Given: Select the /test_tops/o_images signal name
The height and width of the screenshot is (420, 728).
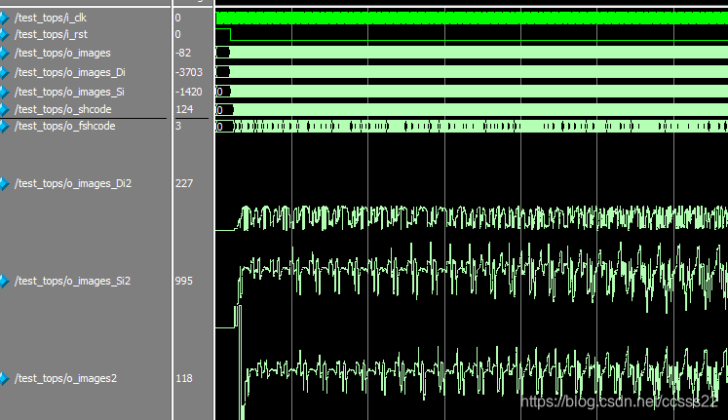Looking at the screenshot, I should pyautogui.click(x=62, y=54).
